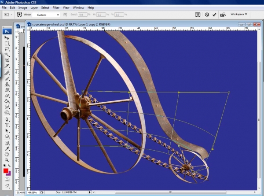
Task: Select the Type tool
Action: (7, 125)
